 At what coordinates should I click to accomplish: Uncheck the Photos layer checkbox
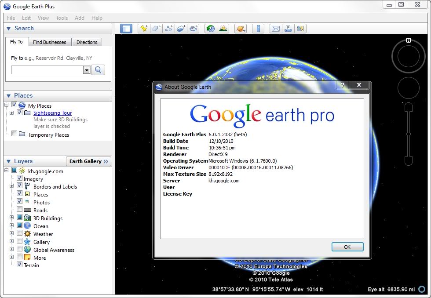coord(19,201)
